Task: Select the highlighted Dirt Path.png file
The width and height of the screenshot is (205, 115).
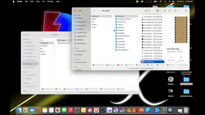Action: [x=152, y=62]
